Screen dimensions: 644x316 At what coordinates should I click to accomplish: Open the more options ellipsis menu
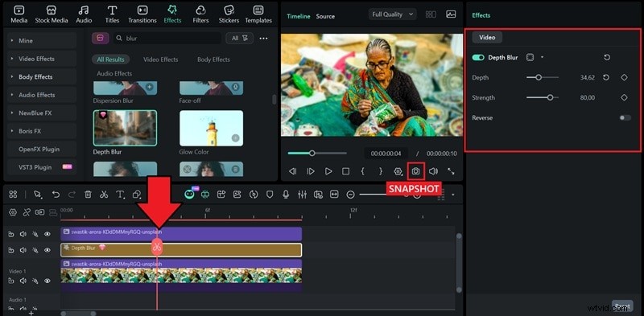(264, 38)
